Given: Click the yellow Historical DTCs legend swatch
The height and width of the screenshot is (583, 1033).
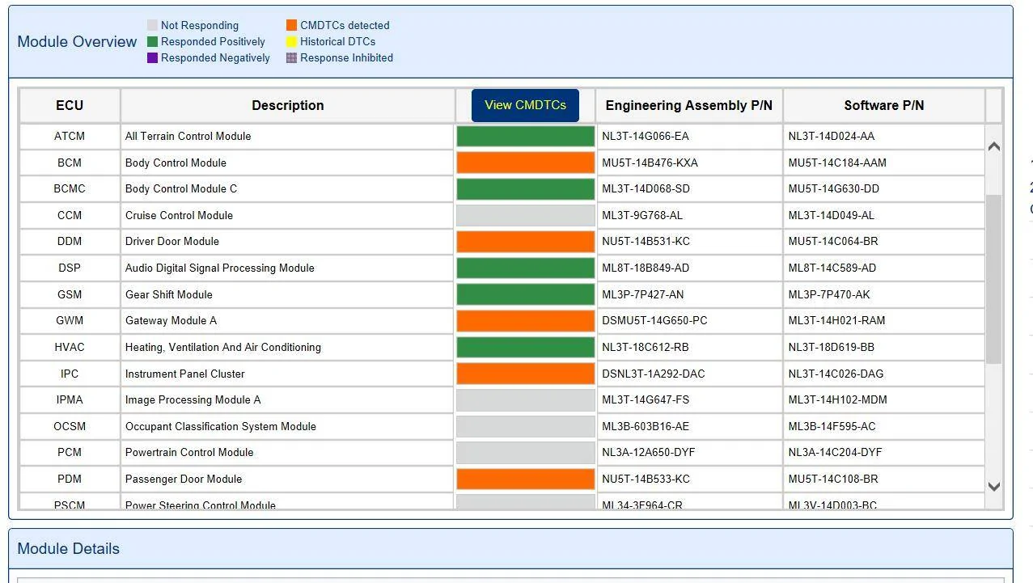Looking at the screenshot, I should (x=291, y=42).
